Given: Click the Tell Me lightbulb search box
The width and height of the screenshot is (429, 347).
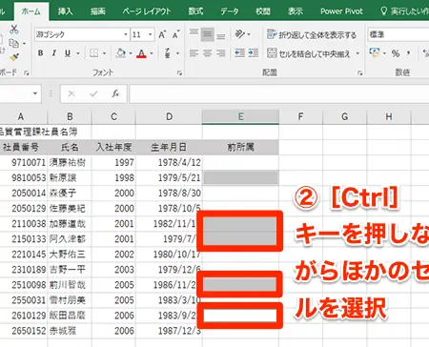Looking at the screenshot, I should (x=404, y=11).
